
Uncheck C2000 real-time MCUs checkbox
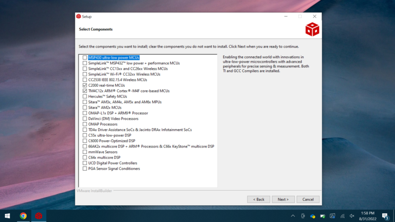point(84,85)
